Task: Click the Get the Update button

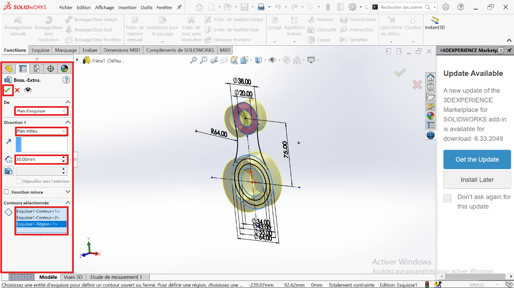Action: pyautogui.click(x=477, y=159)
